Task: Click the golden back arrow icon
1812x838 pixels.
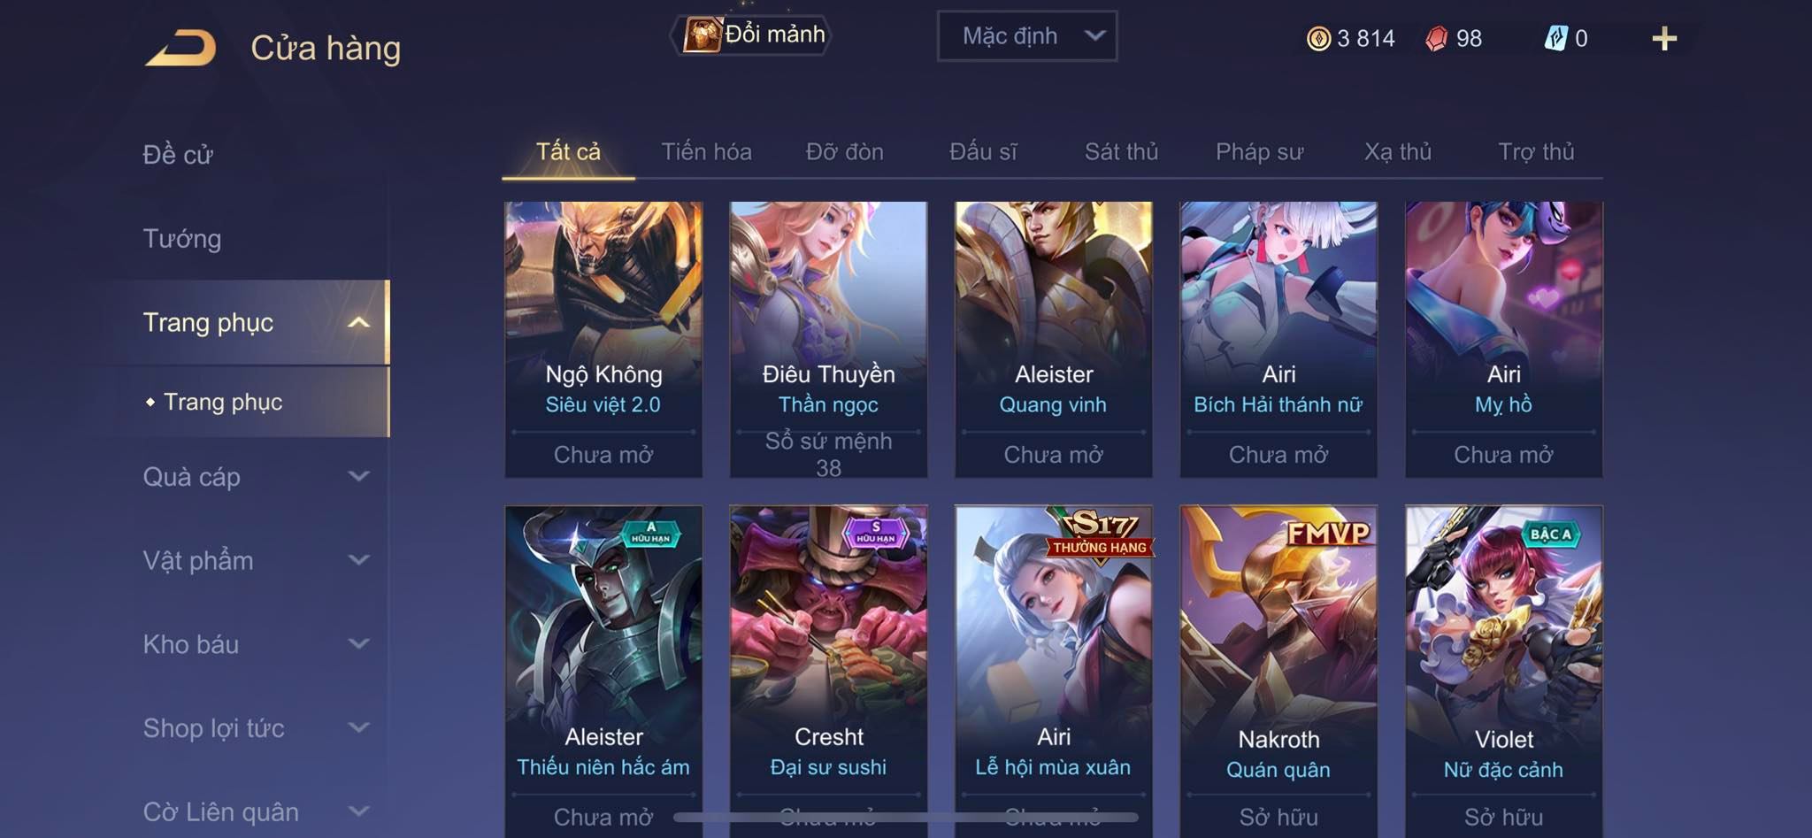Action: pyautogui.click(x=181, y=48)
